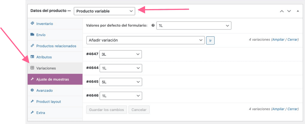The width and height of the screenshot is (305, 124).
Task: Click the Productos relacionados link icon
Action: [x=32, y=46]
